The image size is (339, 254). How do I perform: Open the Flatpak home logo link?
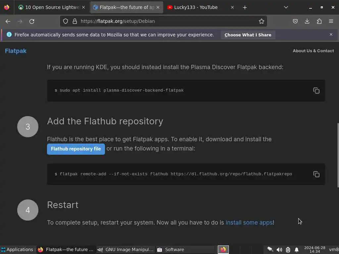point(16,51)
